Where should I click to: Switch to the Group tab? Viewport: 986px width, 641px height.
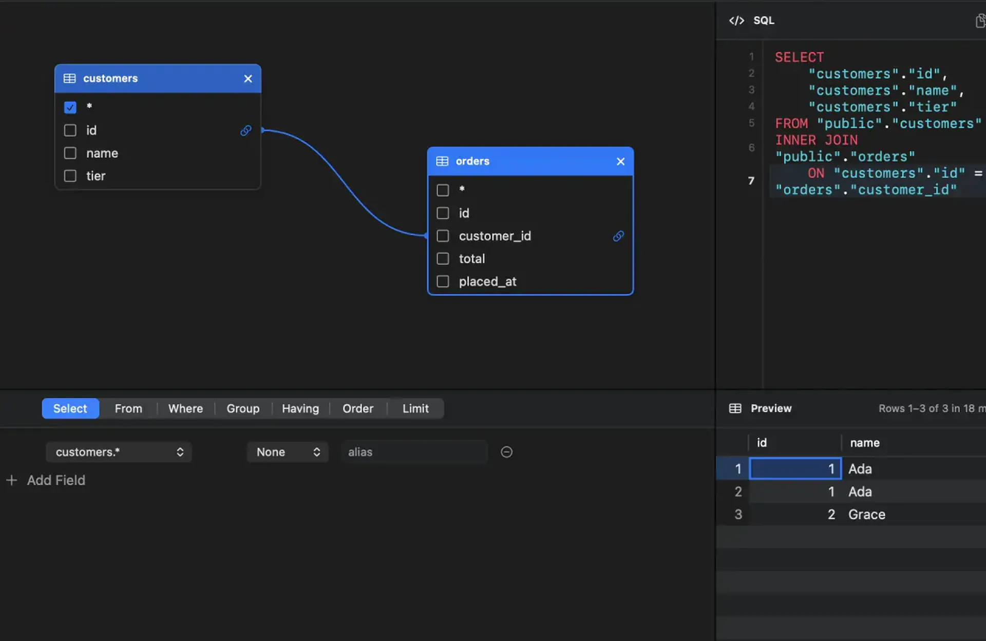point(243,408)
